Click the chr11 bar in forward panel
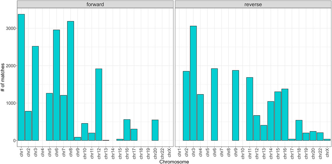Screen dimensions: 332x164 92,137
